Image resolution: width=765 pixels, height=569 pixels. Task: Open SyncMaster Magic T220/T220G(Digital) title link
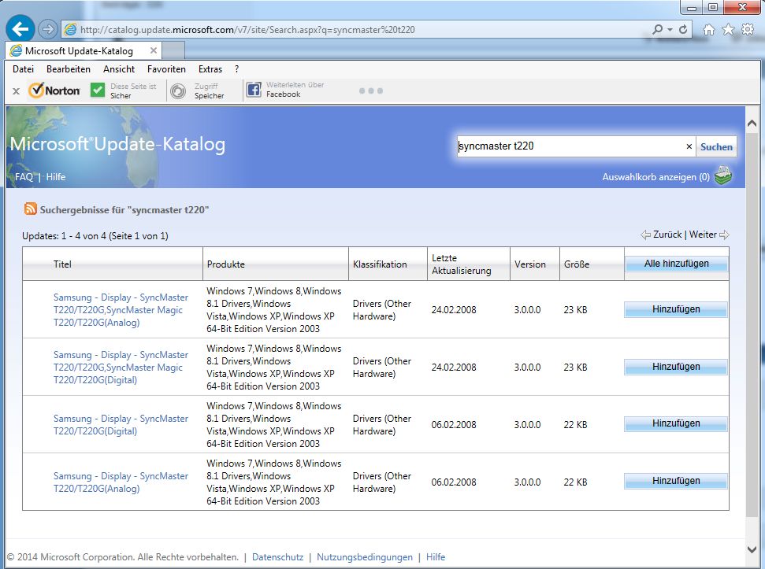121,368
